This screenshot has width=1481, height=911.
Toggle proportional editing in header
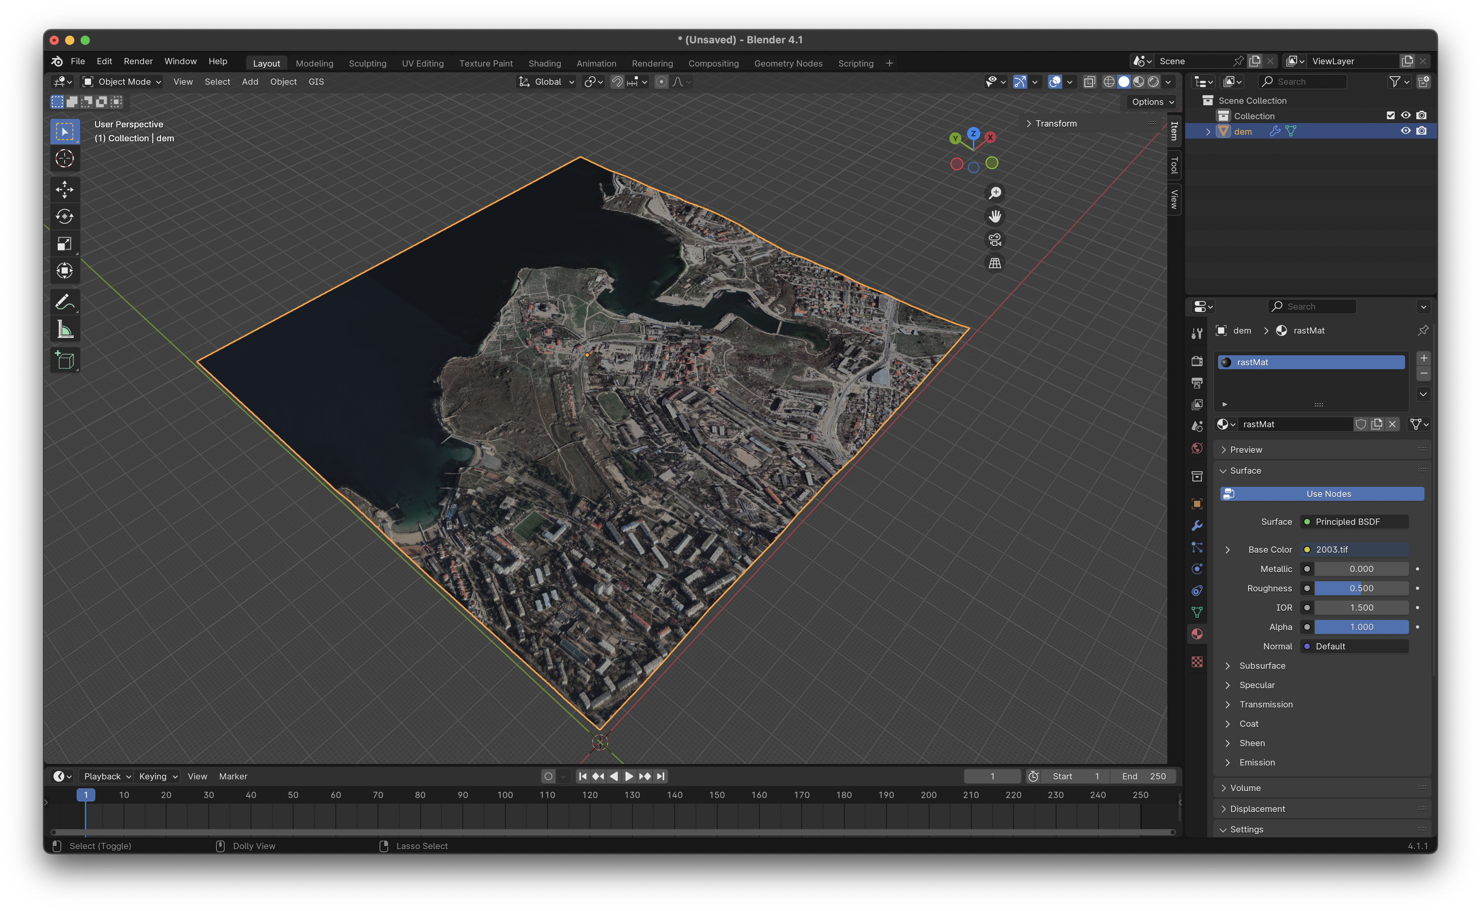click(x=661, y=82)
